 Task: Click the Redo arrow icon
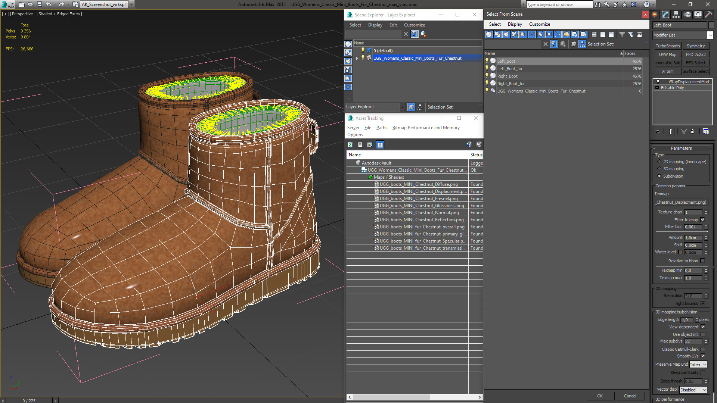tap(62, 4)
